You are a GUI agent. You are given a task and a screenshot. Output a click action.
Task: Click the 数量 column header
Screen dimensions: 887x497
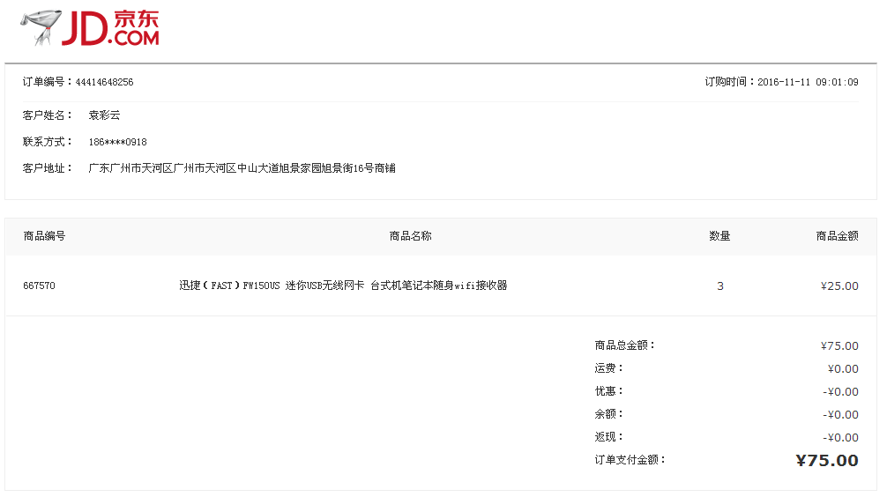pyautogui.click(x=719, y=236)
